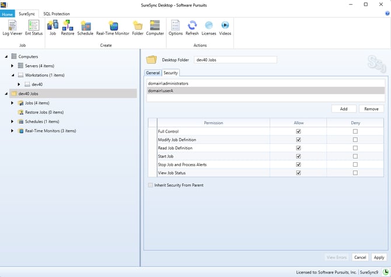The width and height of the screenshot is (391, 277).
Task: Add a new Computer via ribbon
Action: click(x=155, y=27)
